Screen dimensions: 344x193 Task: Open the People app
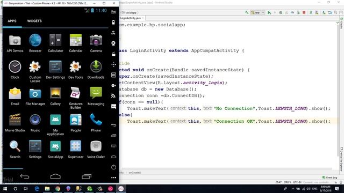click(x=76, y=123)
